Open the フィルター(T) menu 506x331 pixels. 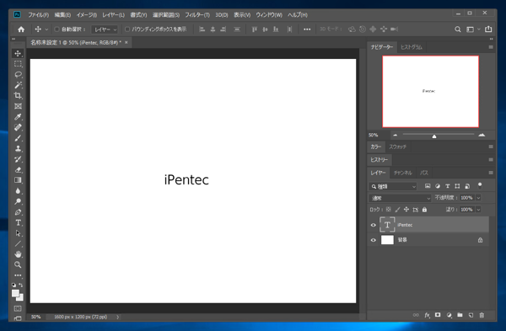pyautogui.click(x=197, y=15)
